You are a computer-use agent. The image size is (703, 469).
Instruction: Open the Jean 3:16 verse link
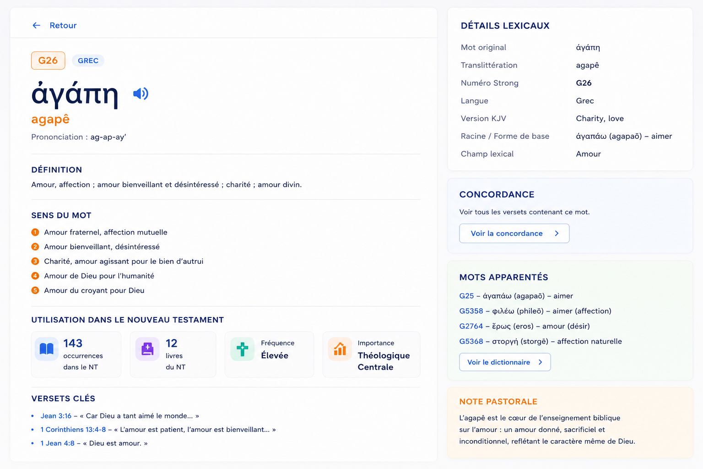tap(56, 416)
